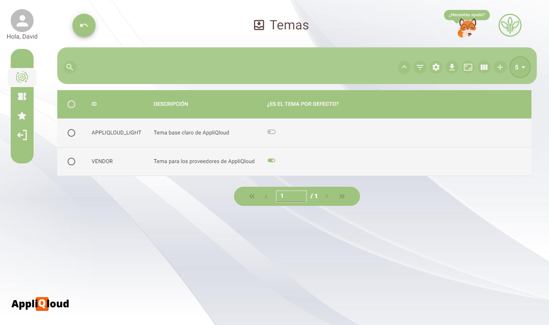Click inside the page number input field

click(291, 196)
